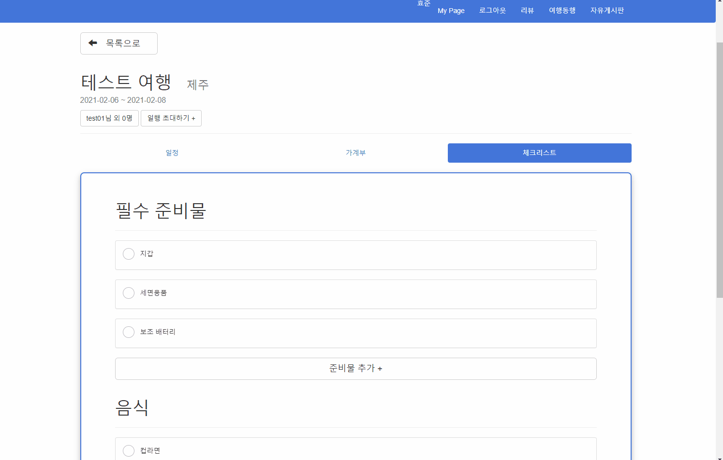The width and height of the screenshot is (723, 460).
Task: Click the test01님 외 0명 button
Action: 109,118
